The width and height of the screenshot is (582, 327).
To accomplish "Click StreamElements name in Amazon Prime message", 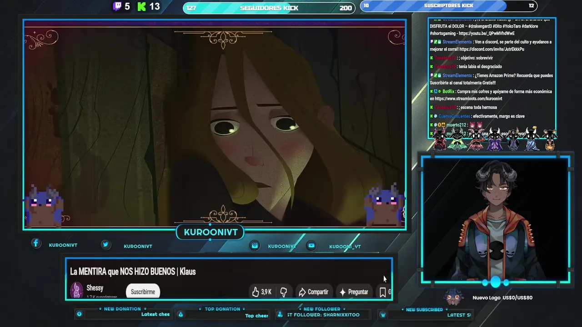I will [x=457, y=75].
